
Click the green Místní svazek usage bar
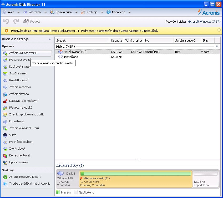(135, 174)
